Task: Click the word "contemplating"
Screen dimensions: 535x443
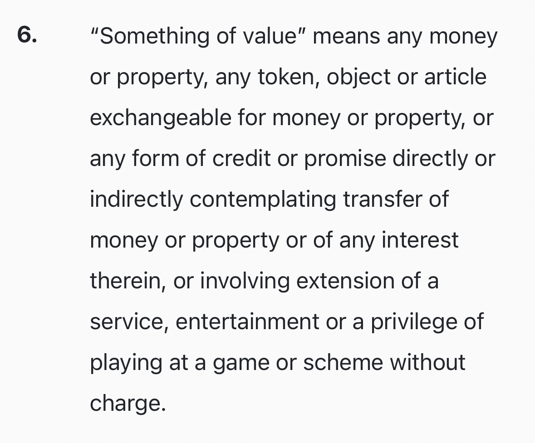Action: pyautogui.click(x=263, y=200)
